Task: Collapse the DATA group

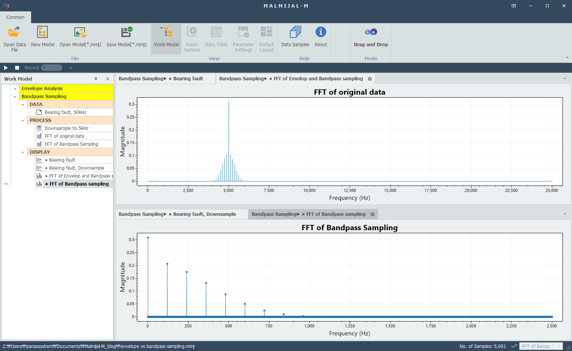Action: click(x=23, y=105)
